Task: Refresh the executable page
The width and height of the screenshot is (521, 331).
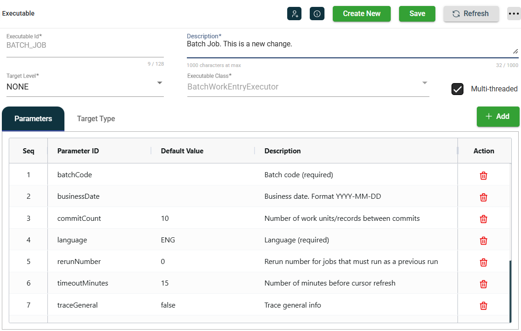Action: tap(471, 14)
